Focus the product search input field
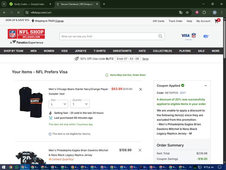226x170 pixels. (109, 36)
